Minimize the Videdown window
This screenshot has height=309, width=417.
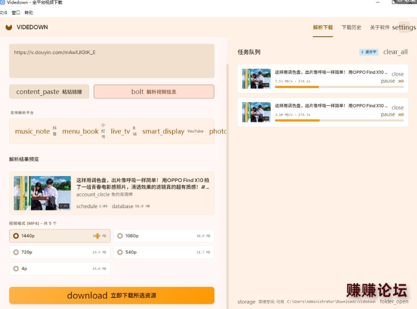378,2
